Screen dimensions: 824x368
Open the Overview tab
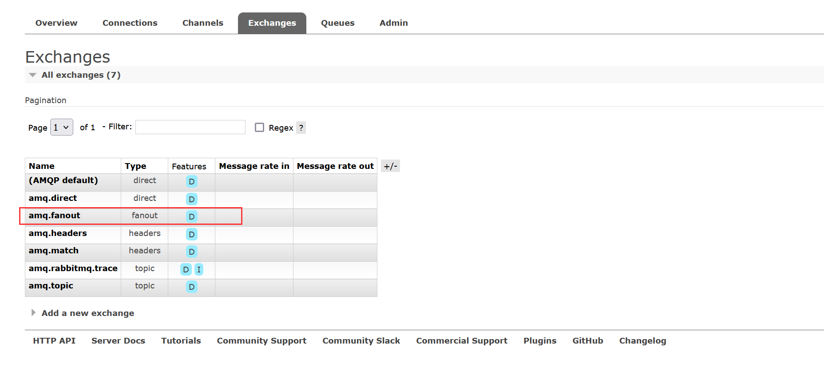[56, 23]
